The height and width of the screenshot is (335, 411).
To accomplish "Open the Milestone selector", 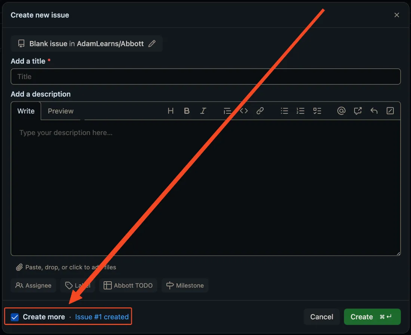I will tap(185, 285).
